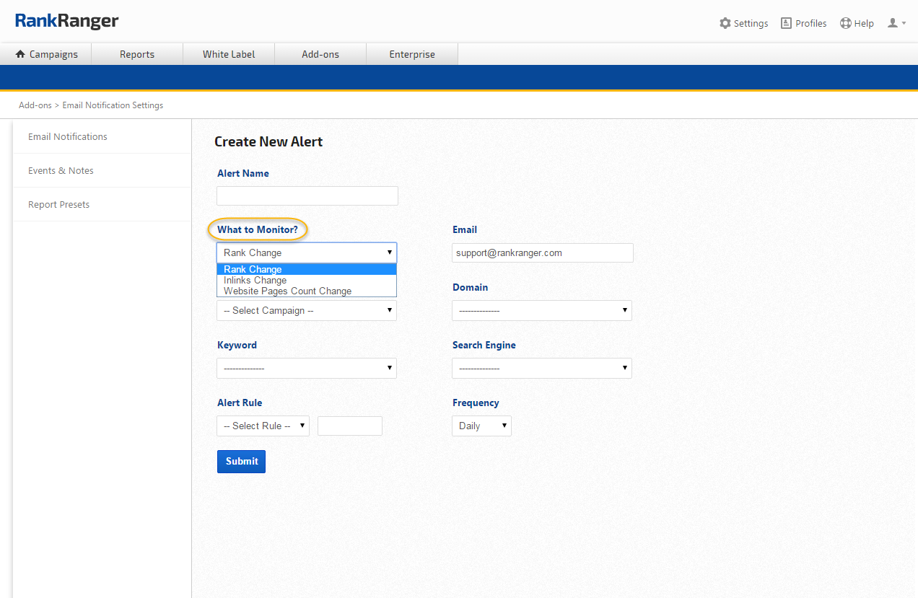
Task: Expand the Search Engine dropdown
Action: [x=541, y=368]
